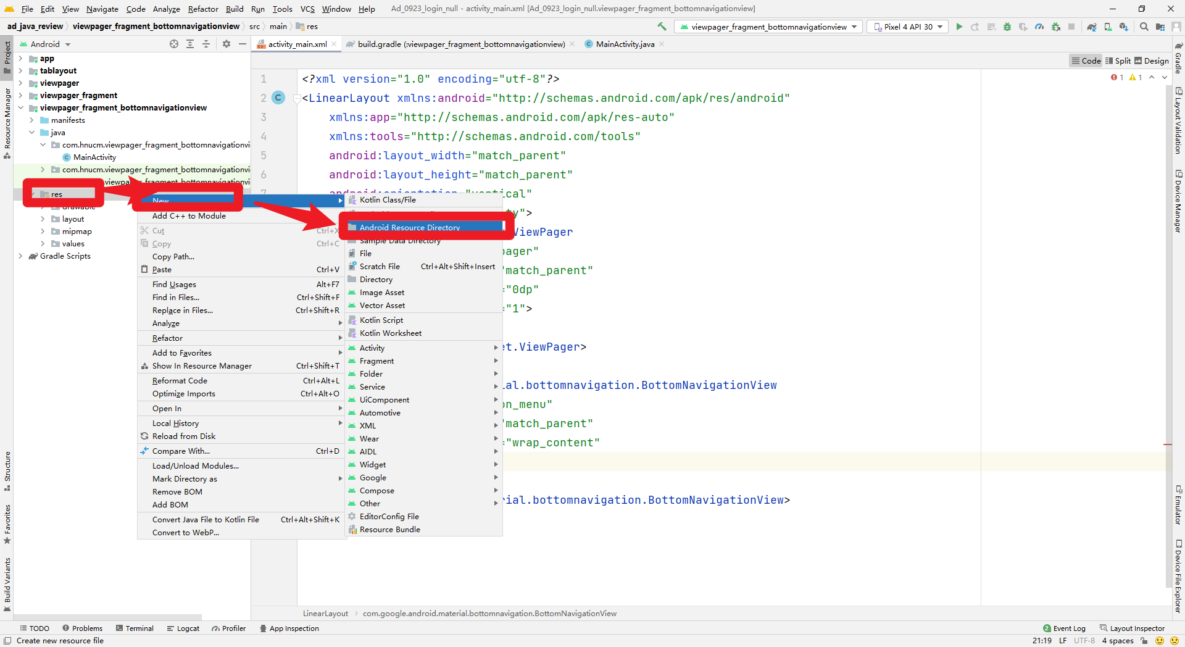1185x647 pixels.
Task: Run the app with green play icon
Action: click(959, 27)
